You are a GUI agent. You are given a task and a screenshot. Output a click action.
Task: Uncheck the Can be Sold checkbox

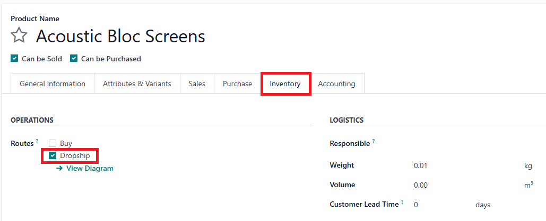coord(15,59)
